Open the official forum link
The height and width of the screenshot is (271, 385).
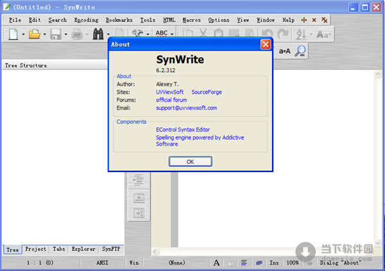171,100
